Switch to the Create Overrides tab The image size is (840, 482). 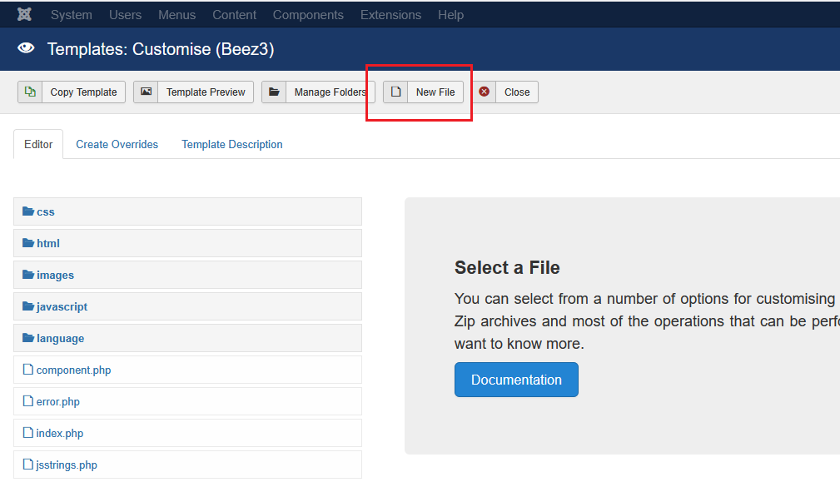tap(117, 145)
